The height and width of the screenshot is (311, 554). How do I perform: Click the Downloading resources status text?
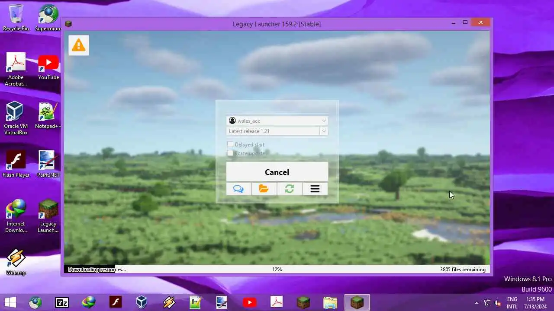point(97,270)
